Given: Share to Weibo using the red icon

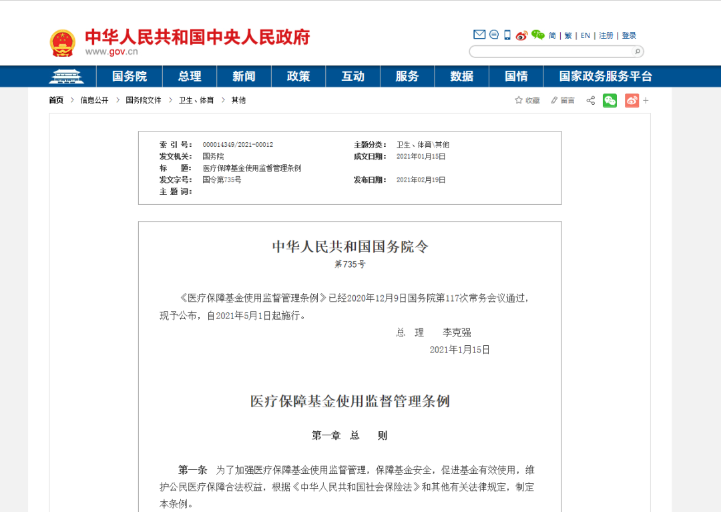Looking at the screenshot, I should 631,101.
